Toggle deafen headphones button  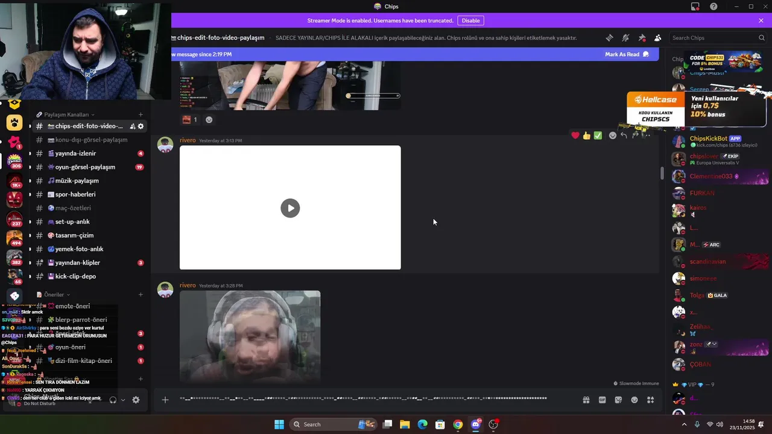coord(113,400)
